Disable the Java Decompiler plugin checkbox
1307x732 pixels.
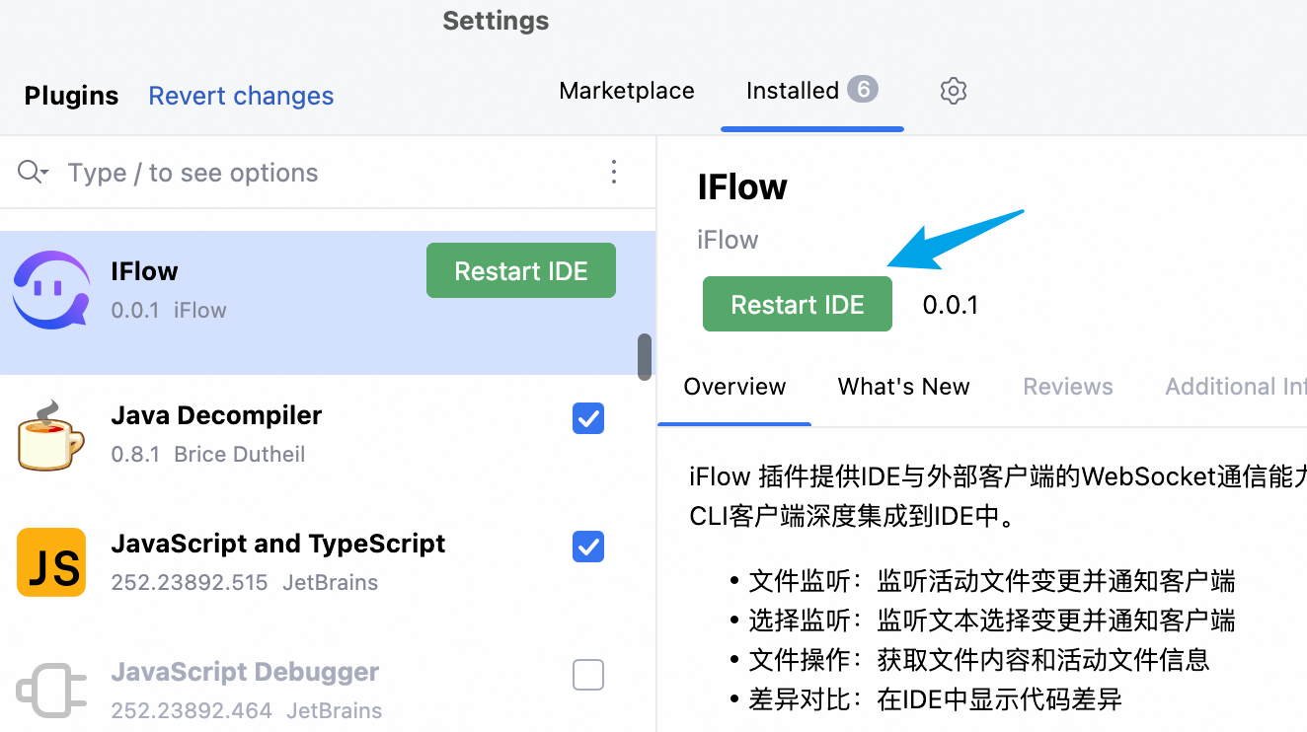[587, 418]
